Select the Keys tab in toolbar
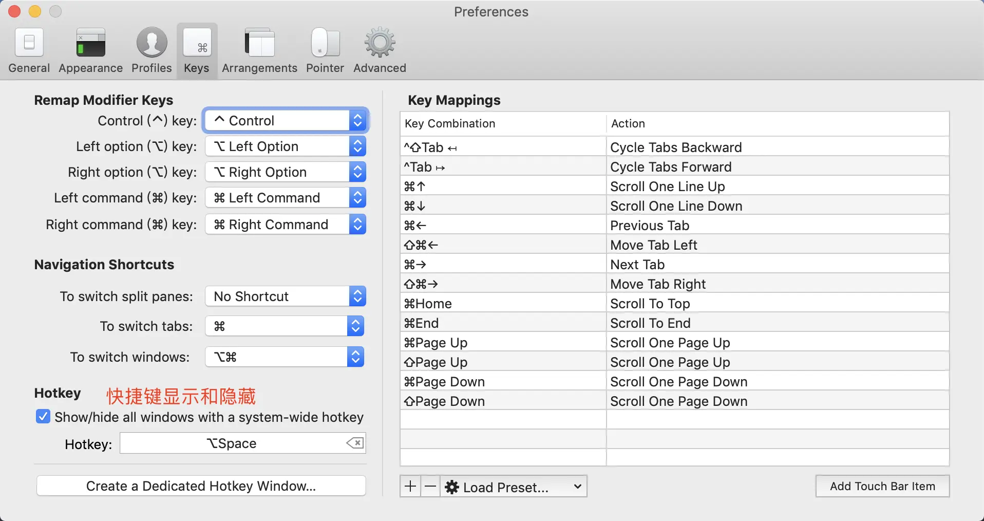 click(197, 50)
